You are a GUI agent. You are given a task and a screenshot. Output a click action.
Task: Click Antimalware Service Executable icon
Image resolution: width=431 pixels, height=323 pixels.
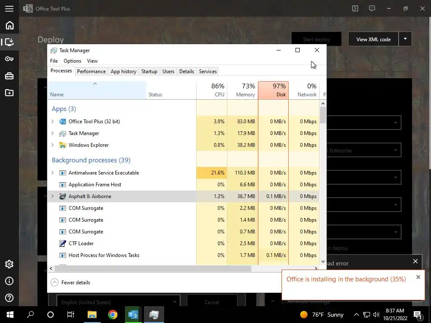click(63, 173)
